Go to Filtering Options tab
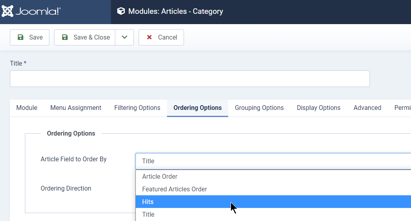 [x=137, y=108]
